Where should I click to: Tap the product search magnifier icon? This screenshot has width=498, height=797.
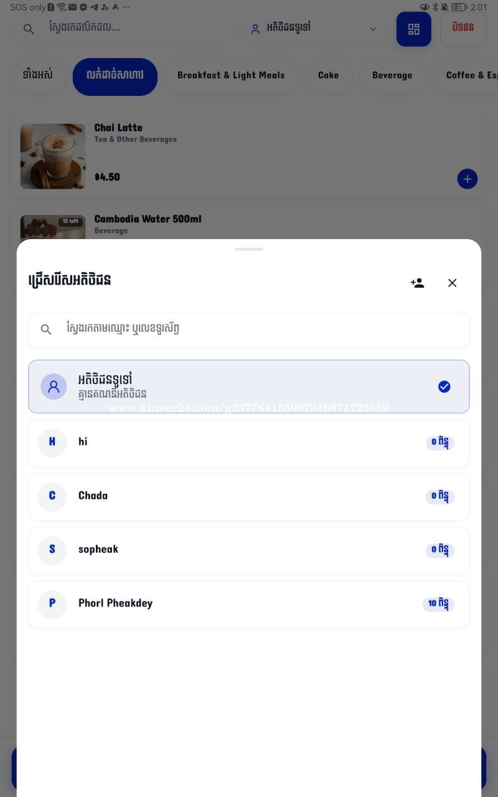tap(29, 29)
